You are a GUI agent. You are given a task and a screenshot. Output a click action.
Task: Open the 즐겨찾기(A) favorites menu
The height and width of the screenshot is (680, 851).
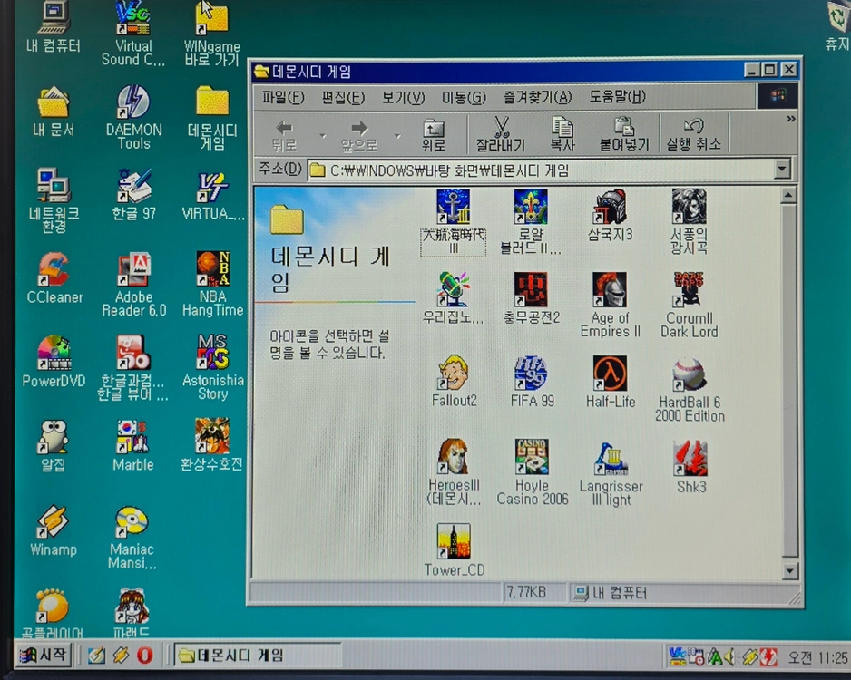pos(537,97)
